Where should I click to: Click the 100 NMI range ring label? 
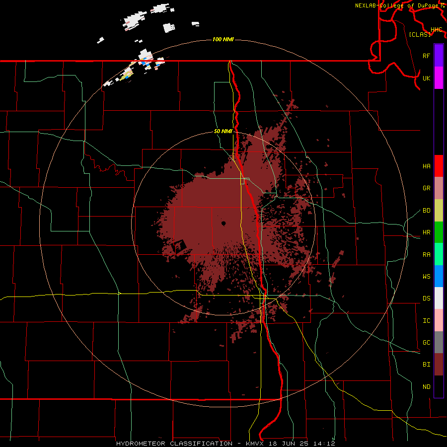click(223, 39)
